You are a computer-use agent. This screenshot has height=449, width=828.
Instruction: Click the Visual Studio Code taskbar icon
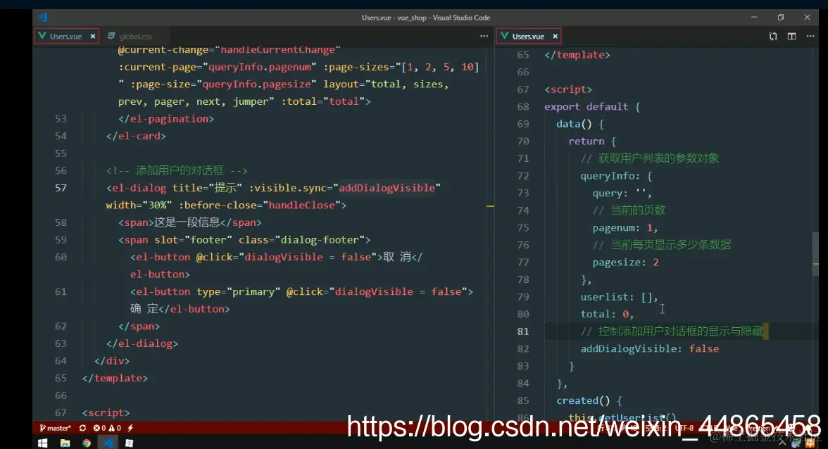click(x=108, y=443)
